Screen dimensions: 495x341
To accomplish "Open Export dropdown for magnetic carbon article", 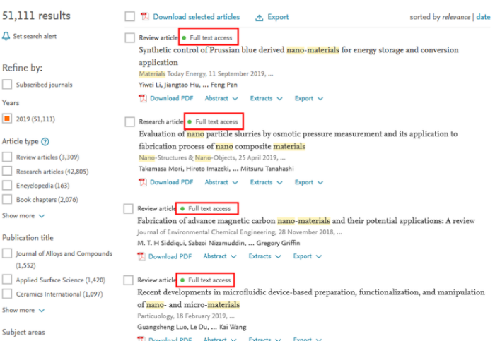I will point(308,256).
